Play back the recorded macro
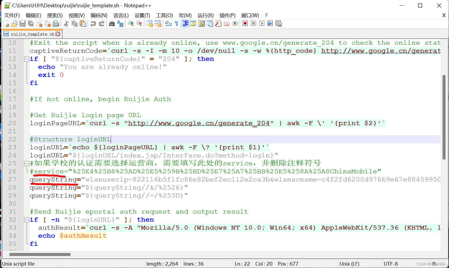449x268 pixels. point(262,24)
